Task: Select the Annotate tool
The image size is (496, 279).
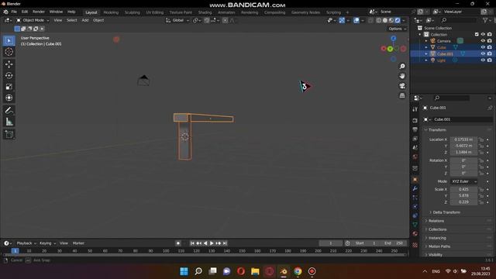Action: 9,110
